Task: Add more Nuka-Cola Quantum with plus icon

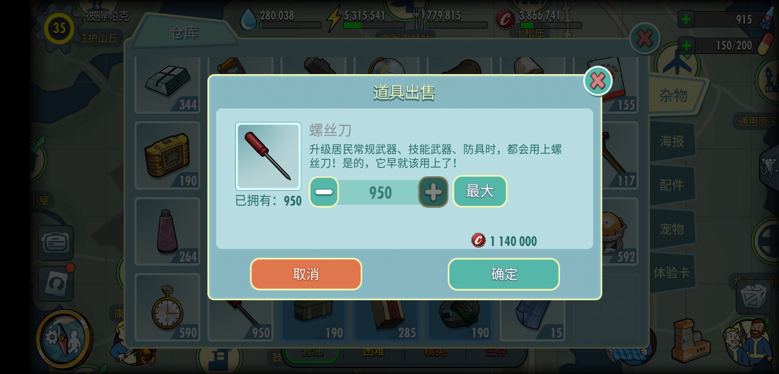Action: [x=686, y=19]
